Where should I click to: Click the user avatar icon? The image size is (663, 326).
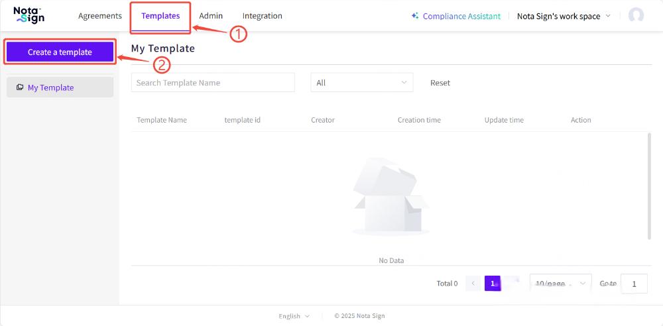coord(636,16)
